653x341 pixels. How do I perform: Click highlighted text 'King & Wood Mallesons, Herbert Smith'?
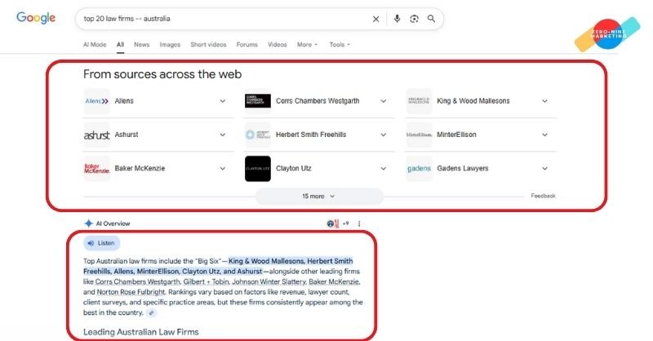coord(291,261)
